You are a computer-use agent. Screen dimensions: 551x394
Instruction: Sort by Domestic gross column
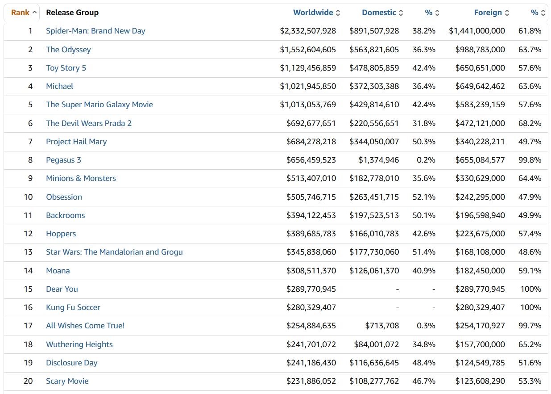coord(382,13)
